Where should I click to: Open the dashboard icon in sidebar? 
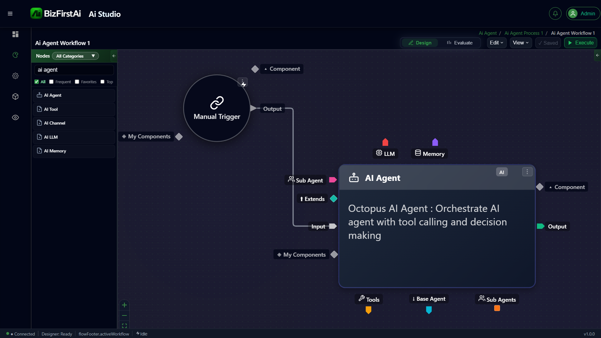[15, 34]
